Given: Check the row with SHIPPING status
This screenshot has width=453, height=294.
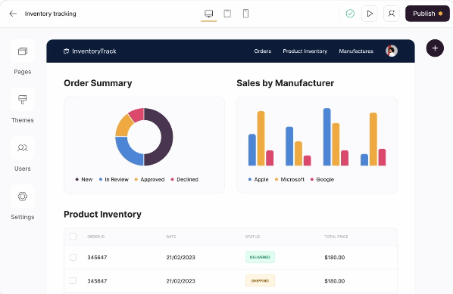Looking at the screenshot, I should (x=73, y=280).
